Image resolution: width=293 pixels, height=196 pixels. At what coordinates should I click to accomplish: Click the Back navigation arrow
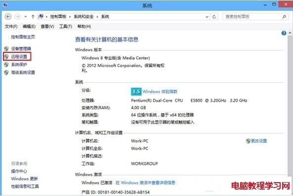coord(8,17)
